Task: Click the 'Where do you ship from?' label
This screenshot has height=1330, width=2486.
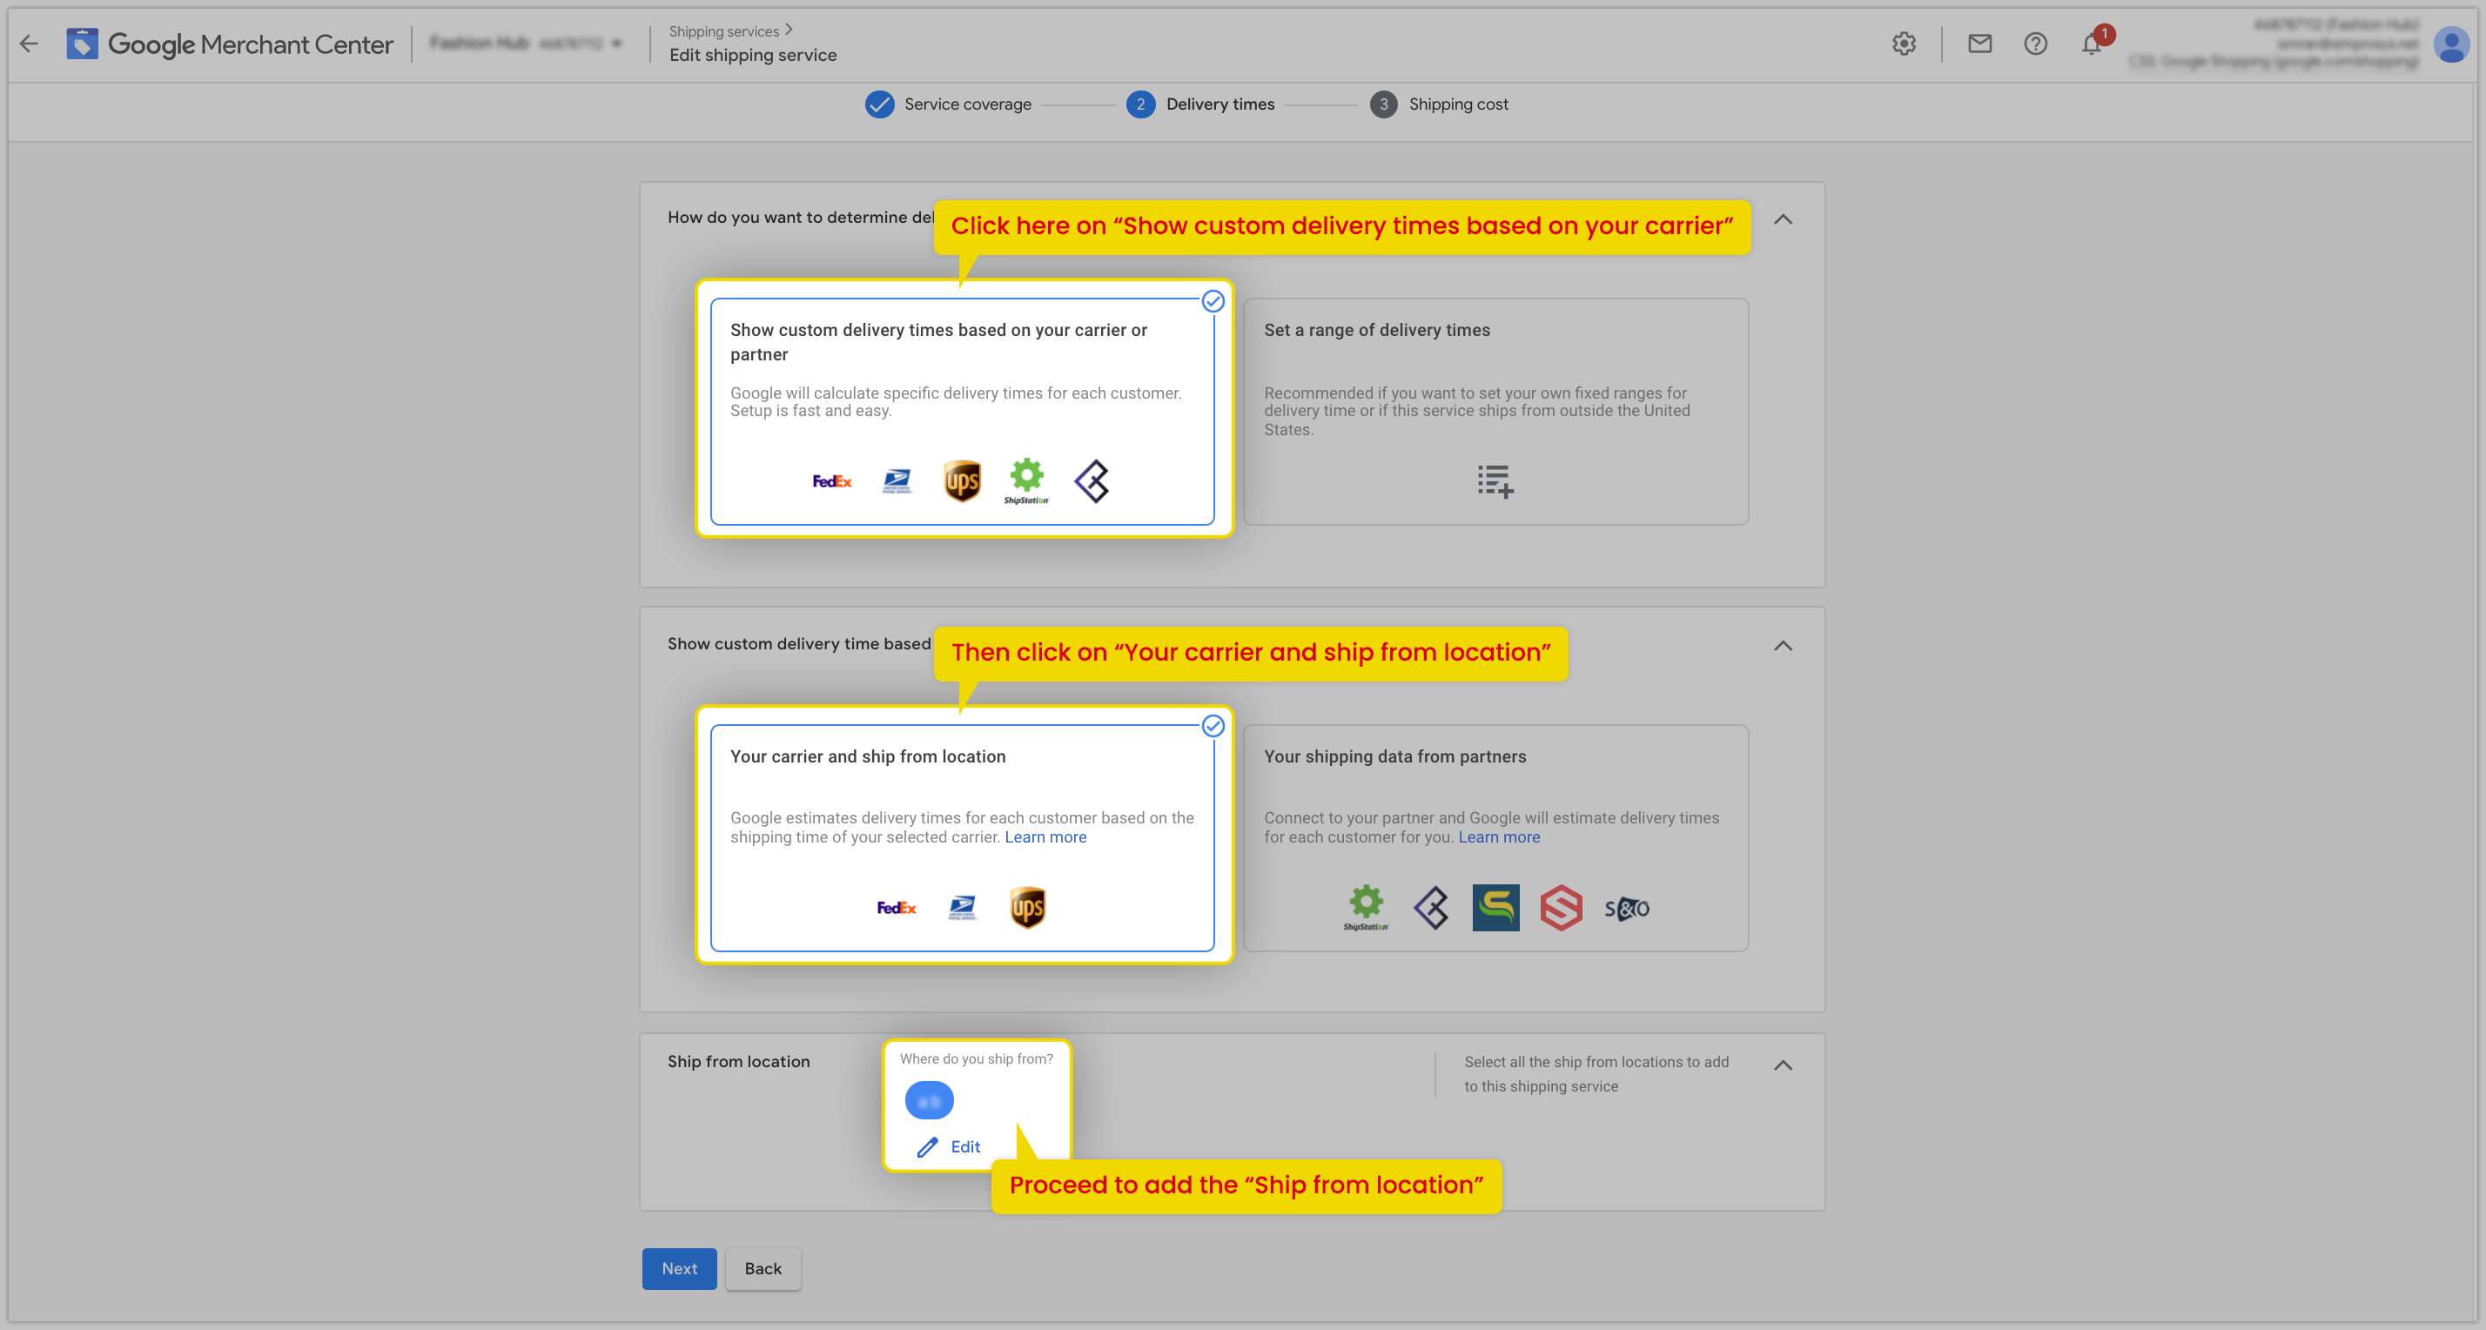Action: pyautogui.click(x=976, y=1058)
